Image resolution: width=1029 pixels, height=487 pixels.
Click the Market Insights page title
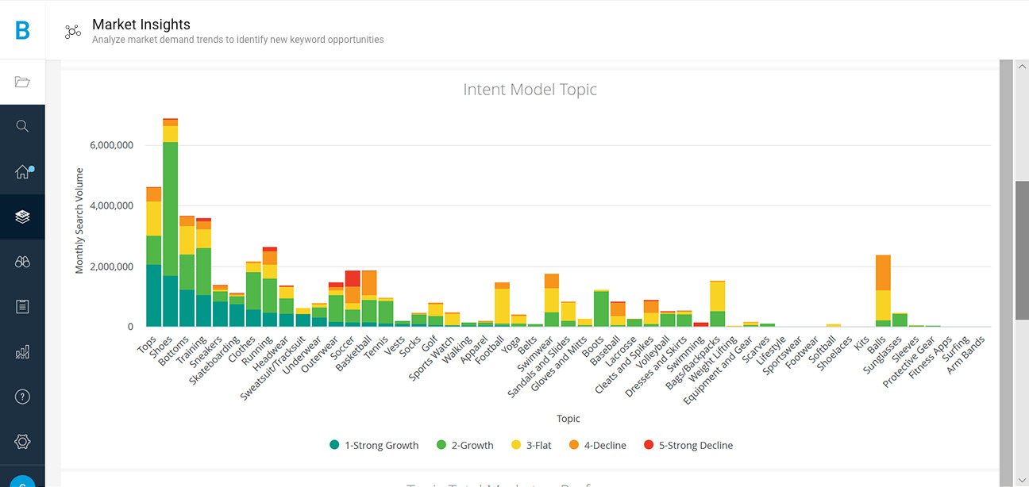(141, 25)
